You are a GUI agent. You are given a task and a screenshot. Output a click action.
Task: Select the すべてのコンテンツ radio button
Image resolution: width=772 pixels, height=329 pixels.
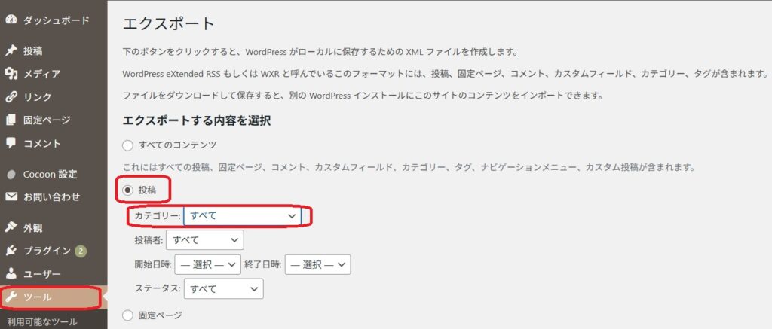[127, 145]
